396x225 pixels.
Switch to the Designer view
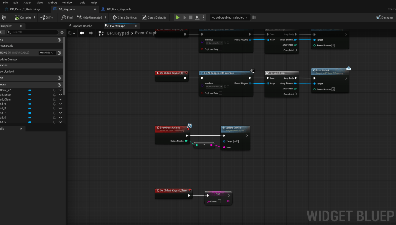tap(384, 17)
